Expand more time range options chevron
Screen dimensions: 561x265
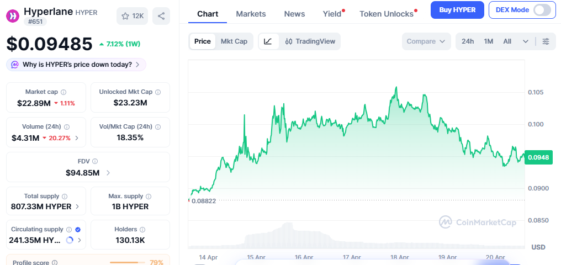pos(526,41)
